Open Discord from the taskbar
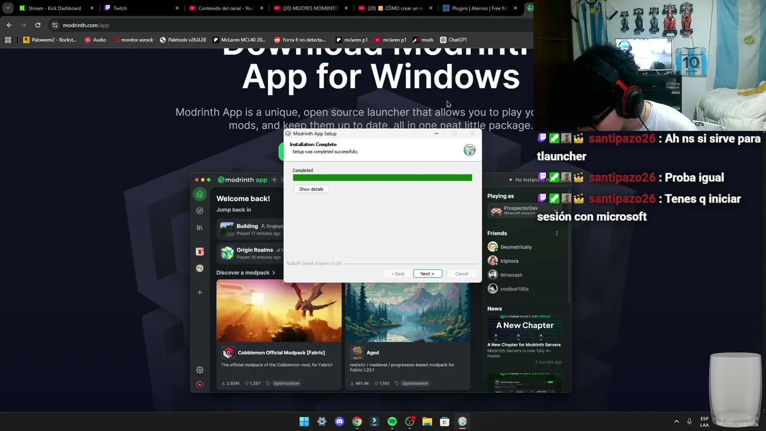 [339, 422]
